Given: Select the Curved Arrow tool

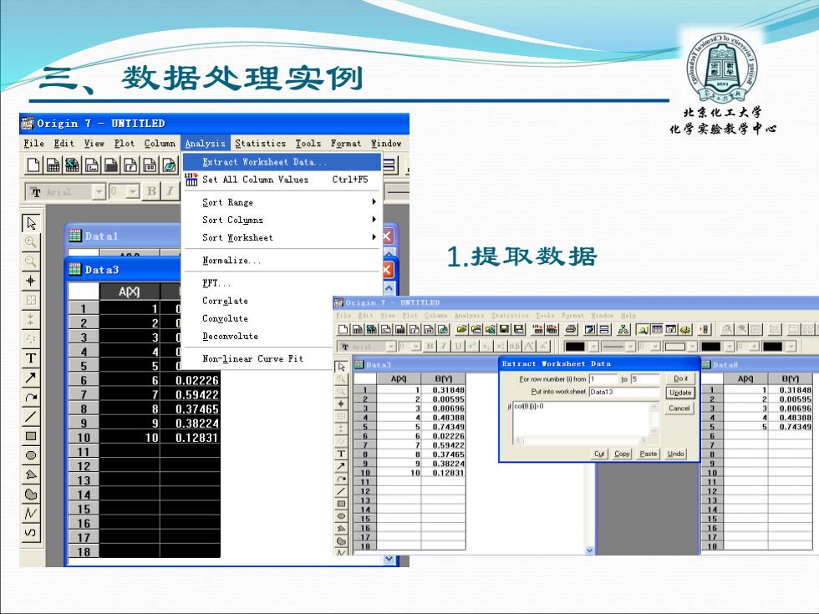Looking at the screenshot, I should pos(31,397).
